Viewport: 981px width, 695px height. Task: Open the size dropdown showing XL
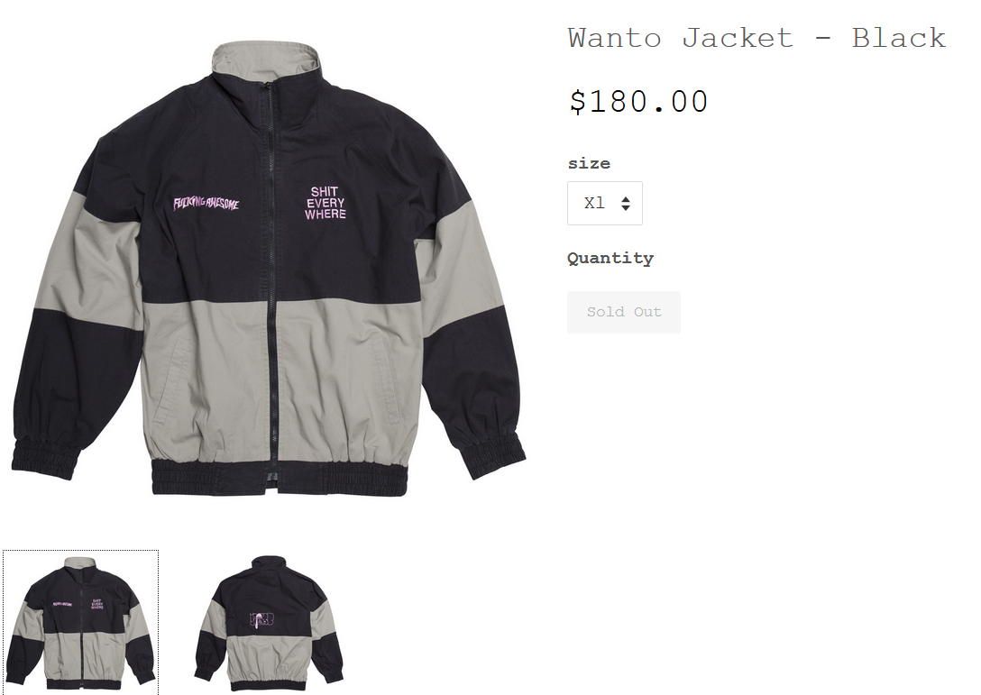click(x=604, y=204)
